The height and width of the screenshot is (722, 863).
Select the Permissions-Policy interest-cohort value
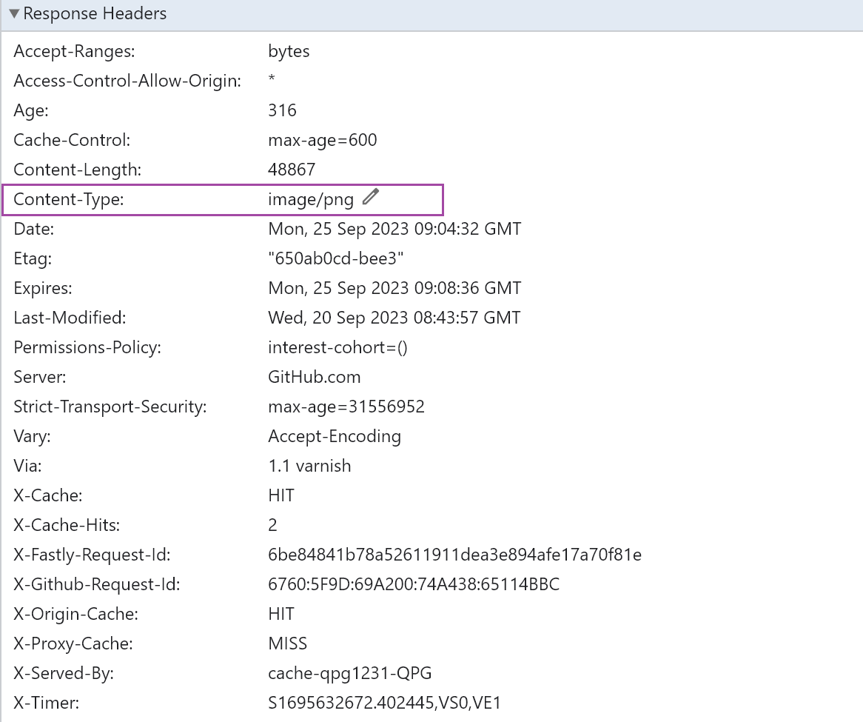pos(338,348)
